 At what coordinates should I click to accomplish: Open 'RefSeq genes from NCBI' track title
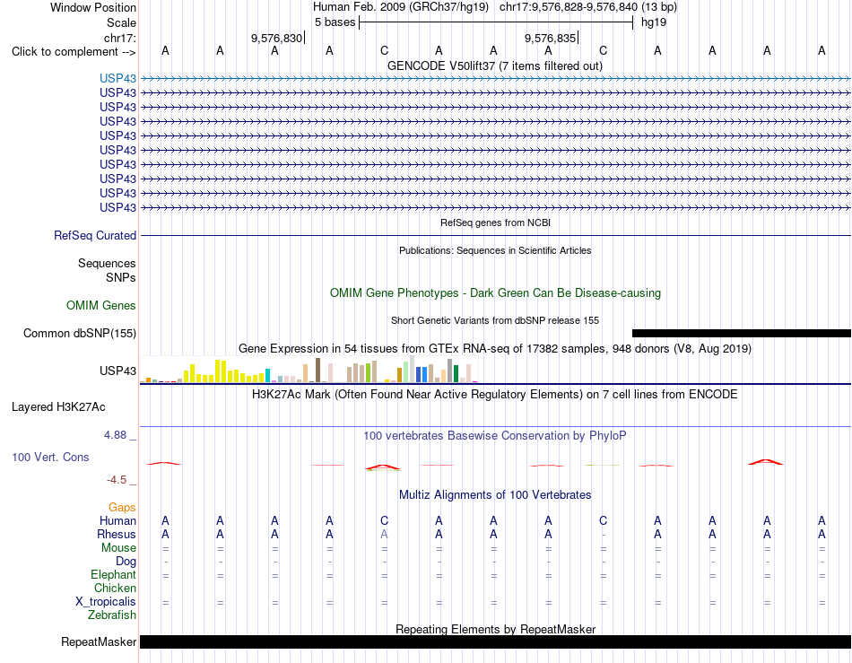[x=495, y=222]
